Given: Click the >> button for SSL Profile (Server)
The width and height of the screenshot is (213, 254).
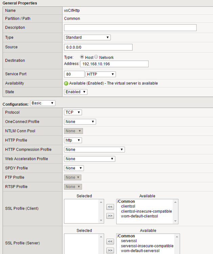Looking at the screenshot, I should point(110,250).
